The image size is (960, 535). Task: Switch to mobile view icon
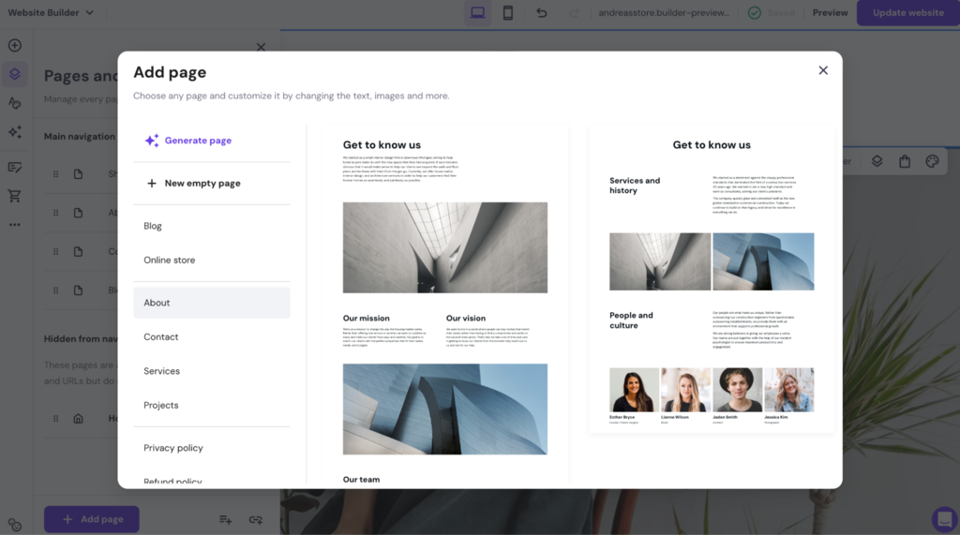507,13
